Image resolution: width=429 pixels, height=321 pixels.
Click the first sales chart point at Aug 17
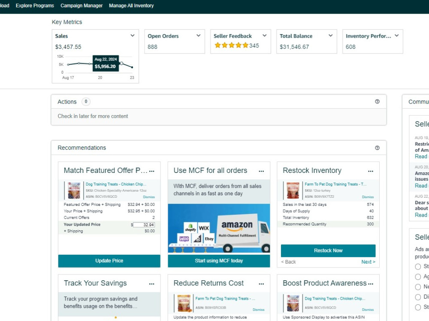pyautogui.click(x=68, y=65)
